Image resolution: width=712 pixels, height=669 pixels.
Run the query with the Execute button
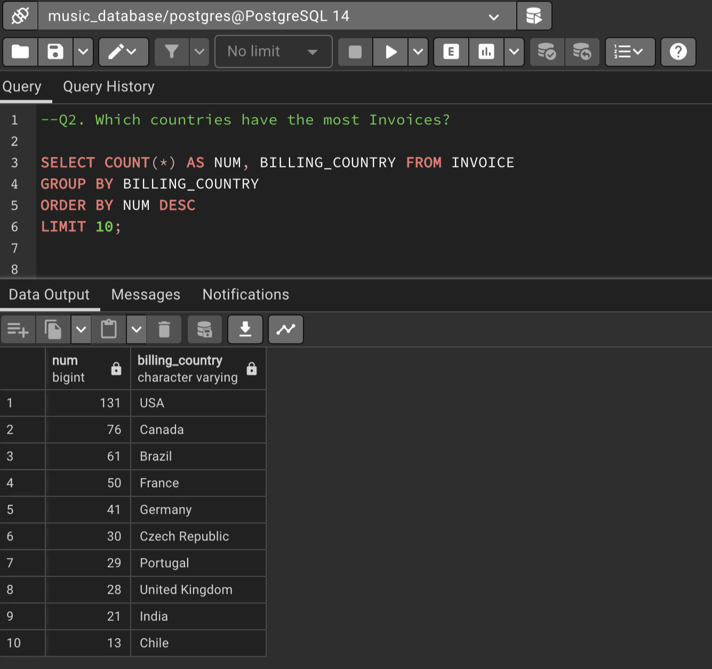tap(390, 52)
